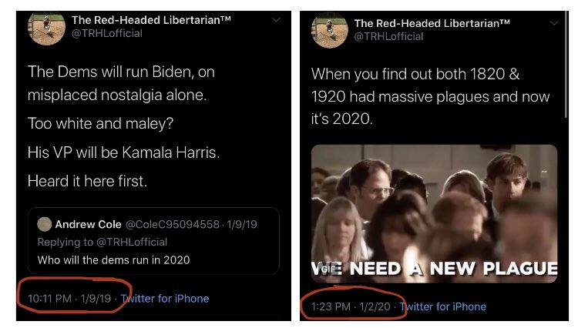This screenshot has height=328, width=578.
Task: Open the left tweet's profile avatar
Action: pos(46,28)
